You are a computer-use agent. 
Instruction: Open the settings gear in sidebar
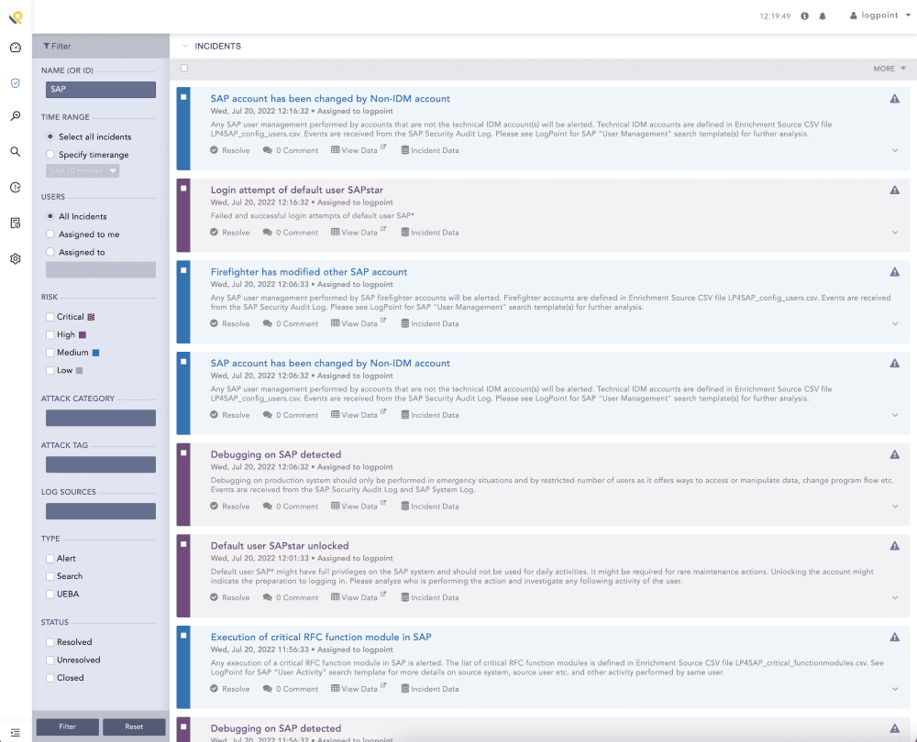click(x=16, y=259)
